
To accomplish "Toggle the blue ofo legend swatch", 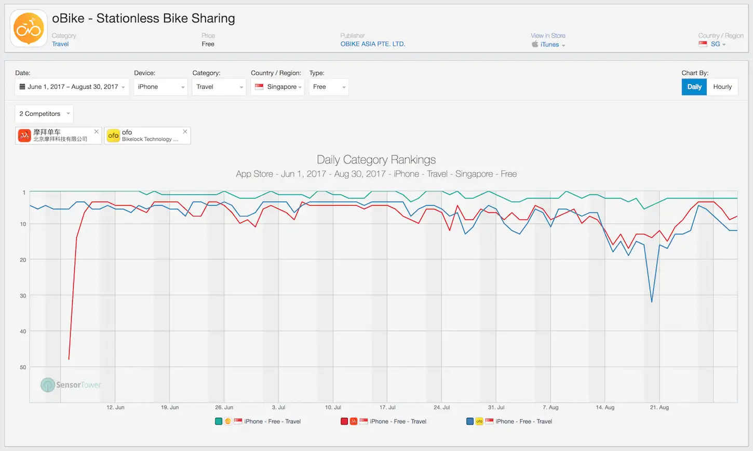I will click(470, 421).
